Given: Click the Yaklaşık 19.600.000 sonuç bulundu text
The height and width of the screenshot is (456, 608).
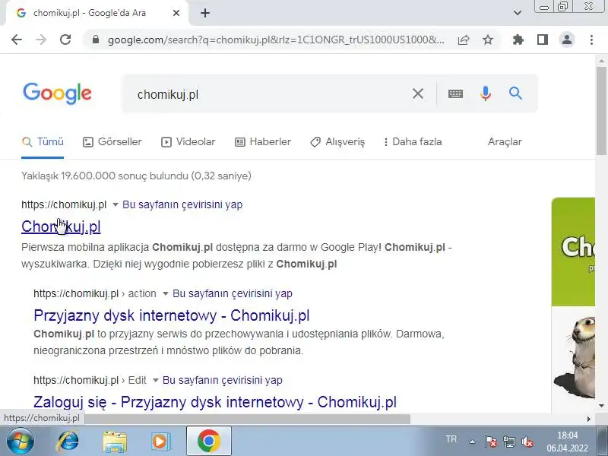Looking at the screenshot, I should tap(136, 176).
